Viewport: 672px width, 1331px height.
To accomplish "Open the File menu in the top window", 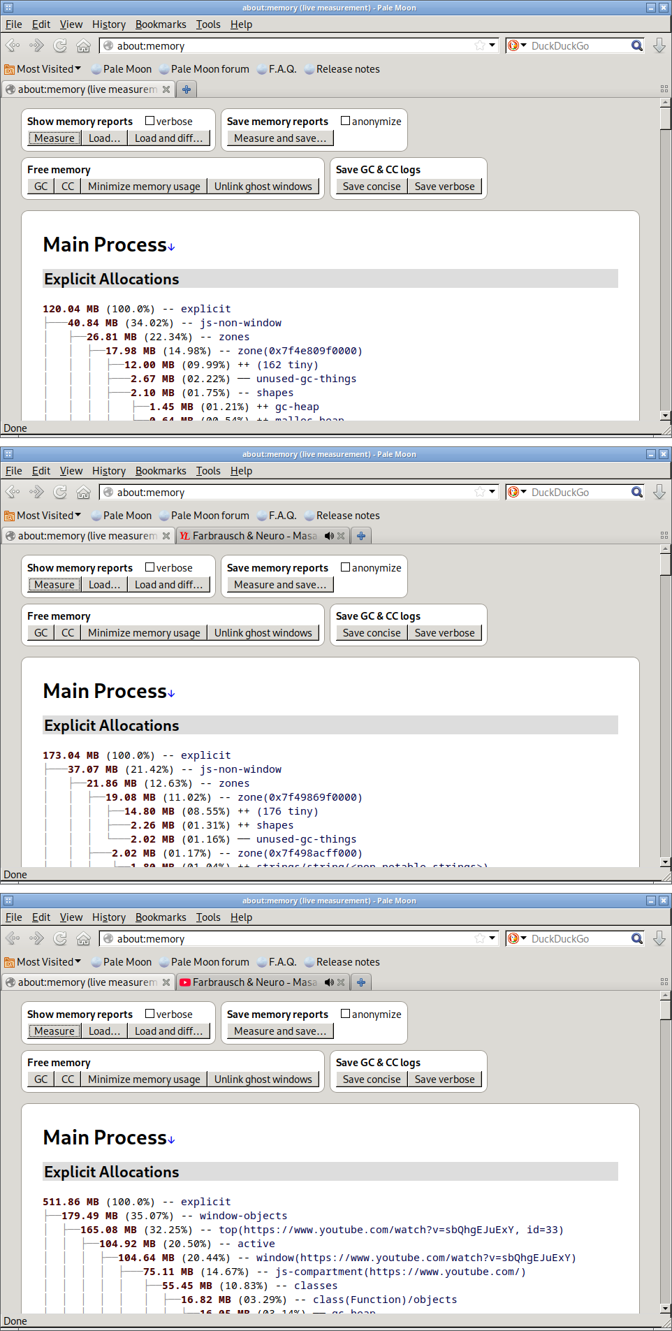I will (14, 24).
